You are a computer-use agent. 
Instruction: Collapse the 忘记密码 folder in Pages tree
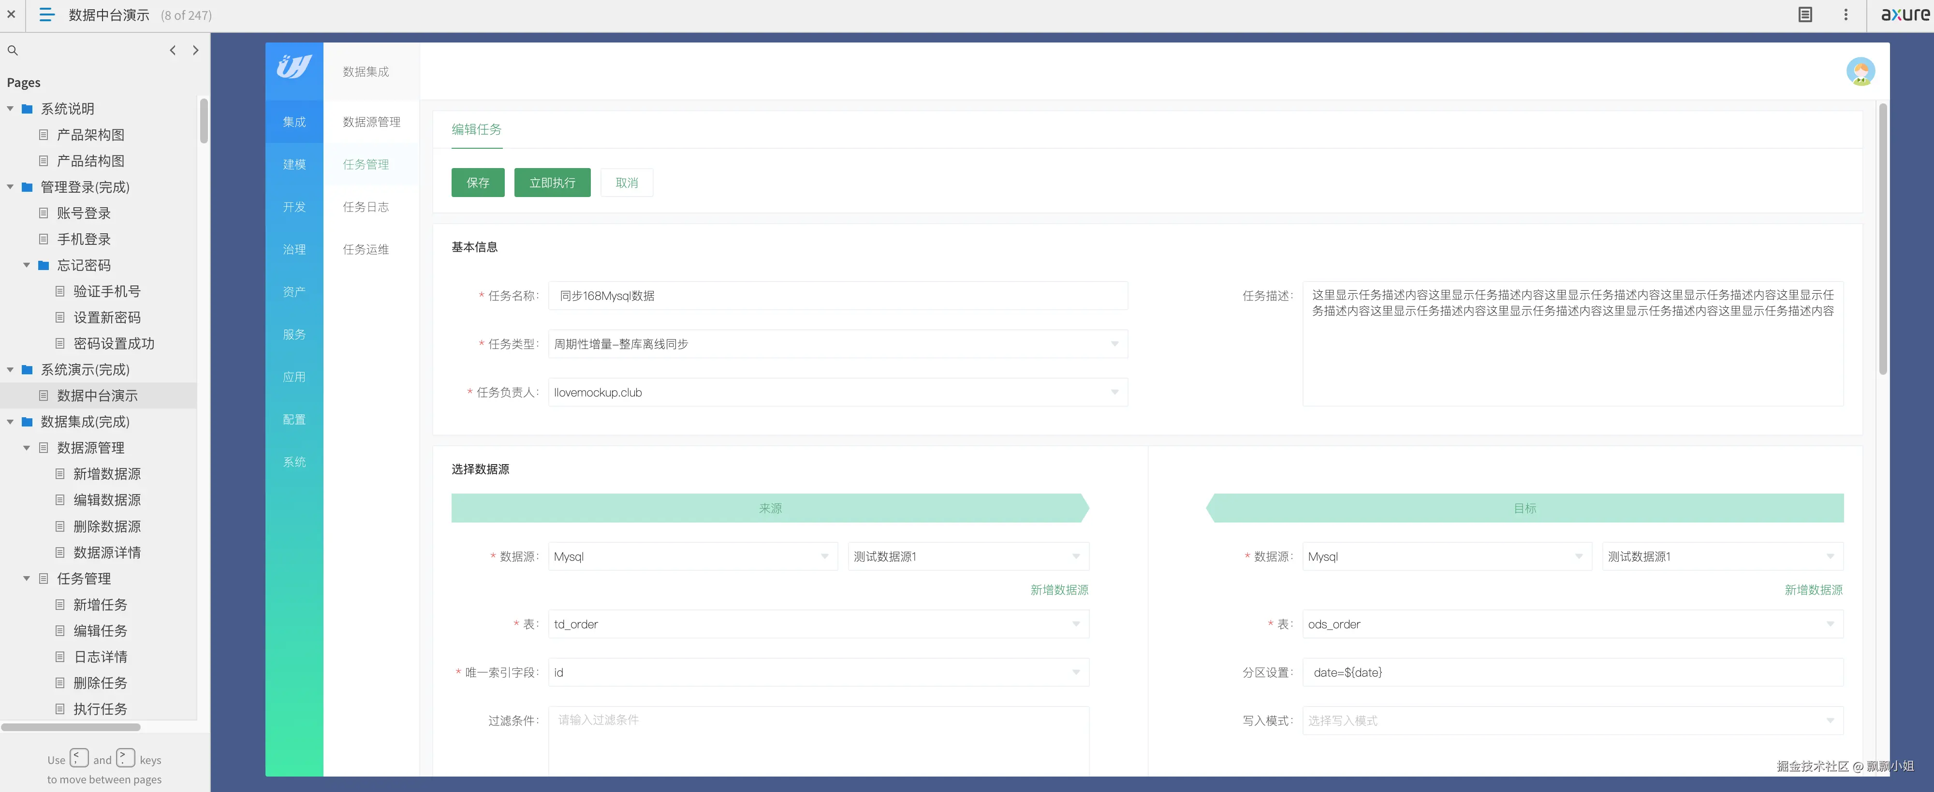(x=27, y=265)
